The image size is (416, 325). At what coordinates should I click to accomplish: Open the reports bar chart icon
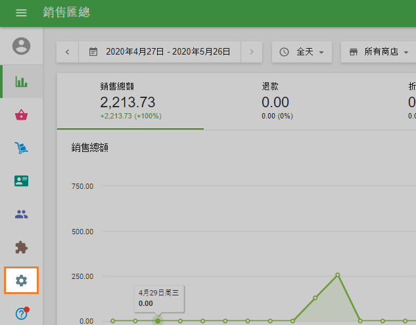tap(22, 82)
